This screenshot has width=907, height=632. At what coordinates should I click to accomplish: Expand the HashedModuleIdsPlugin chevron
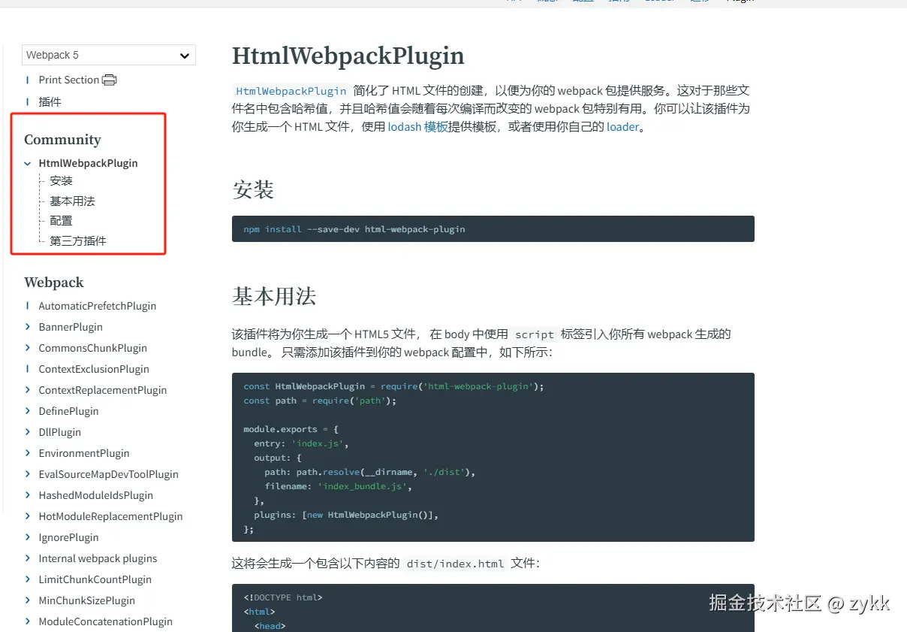pyautogui.click(x=28, y=495)
